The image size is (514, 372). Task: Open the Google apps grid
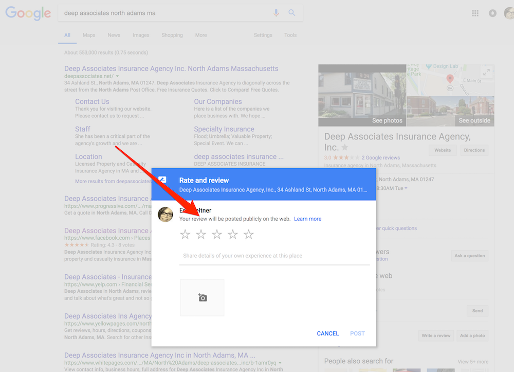point(475,13)
